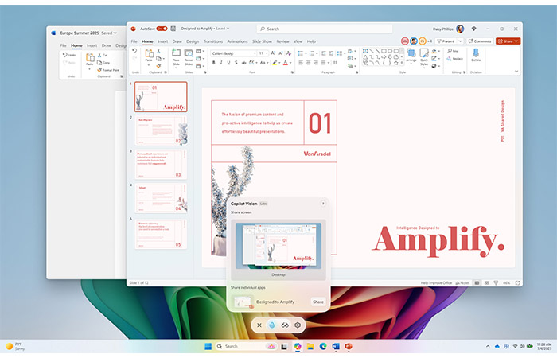Viewport: 557px width, 358px height.
Task: Toggle Notes pane in status bar
Action: (x=462, y=283)
